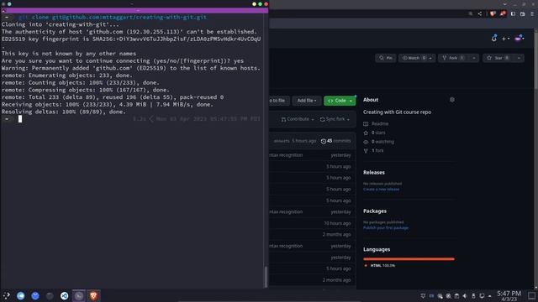Open the Brave wallet icon
Viewport: 538px width, 302px height.
click(x=522, y=13)
